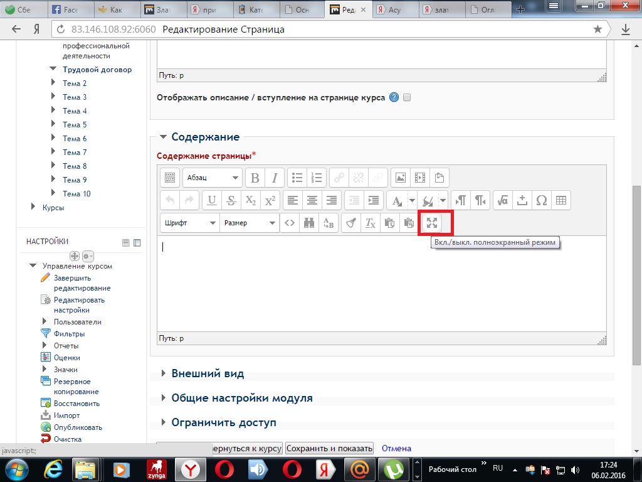This screenshot has height=482, width=642.
Task: Apply italic formatting
Action: (275, 178)
